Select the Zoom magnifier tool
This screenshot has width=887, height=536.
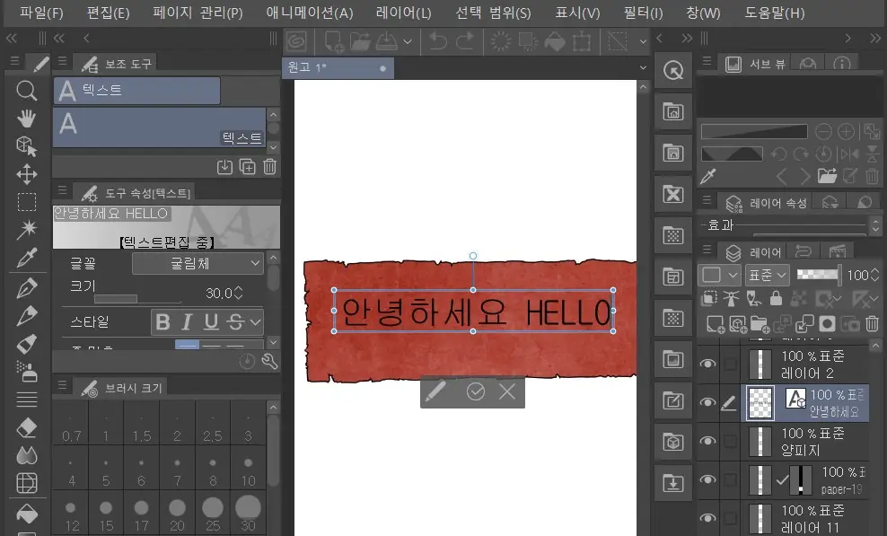pyautogui.click(x=27, y=91)
